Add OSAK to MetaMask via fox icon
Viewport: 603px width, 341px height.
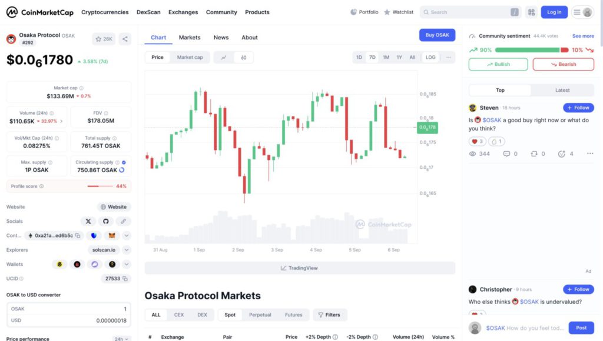[x=112, y=235]
